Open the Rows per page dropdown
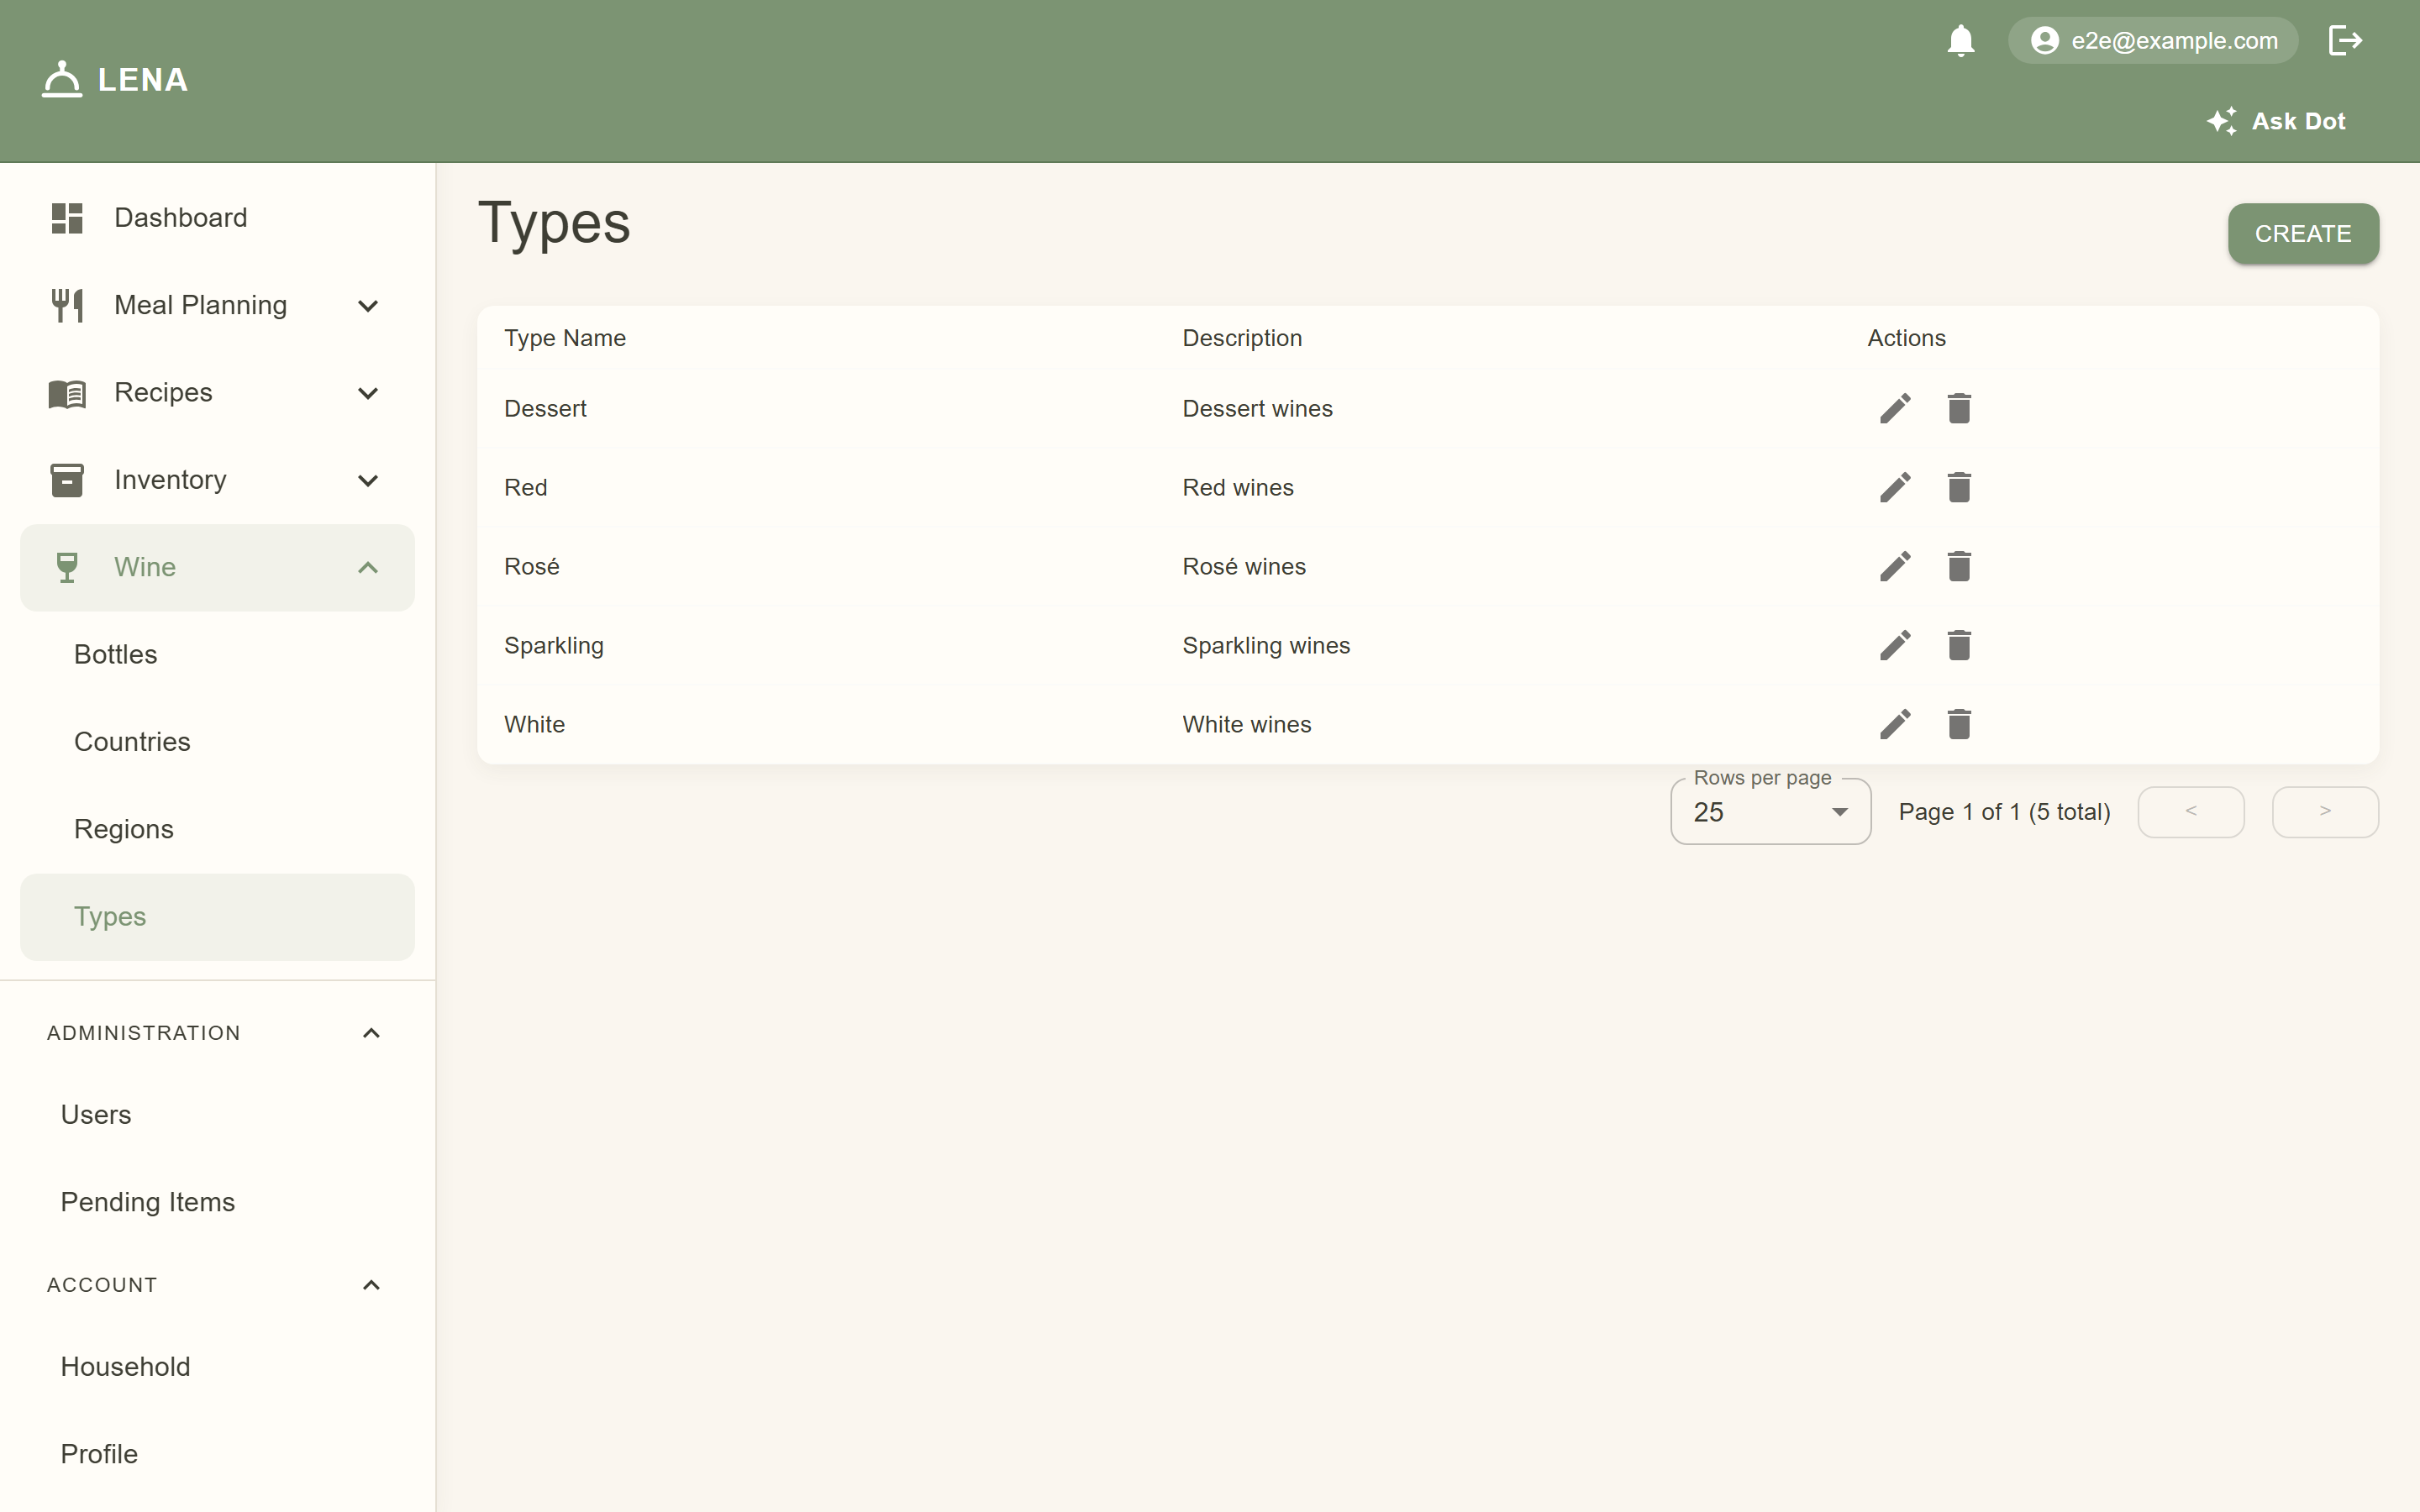 coord(1770,812)
